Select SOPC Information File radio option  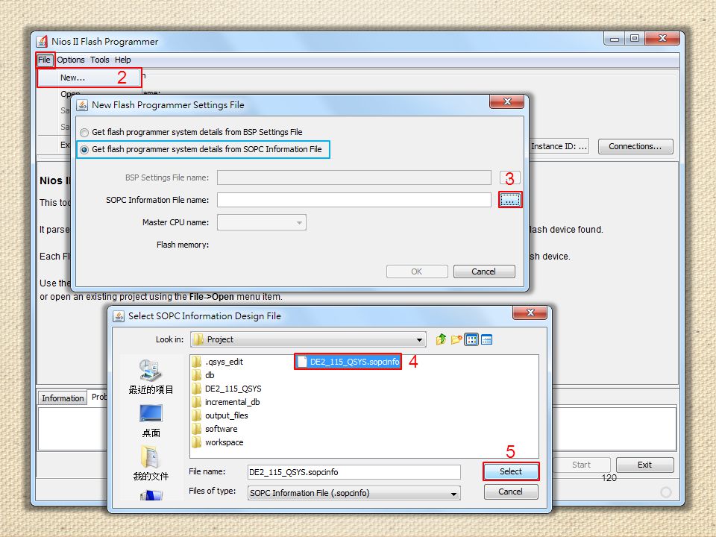pos(84,150)
